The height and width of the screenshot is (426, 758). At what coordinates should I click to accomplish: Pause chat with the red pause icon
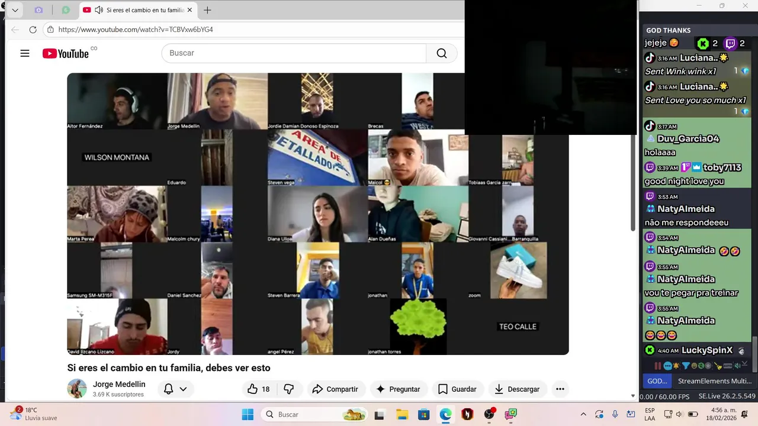658,366
